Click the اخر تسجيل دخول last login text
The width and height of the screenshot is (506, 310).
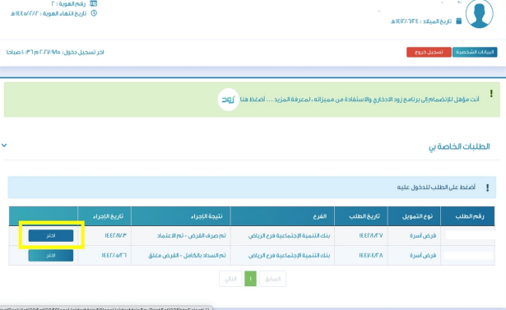tap(55, 53)
